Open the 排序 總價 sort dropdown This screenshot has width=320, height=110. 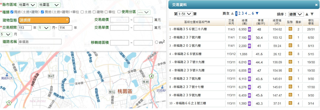tap(295, 14)
